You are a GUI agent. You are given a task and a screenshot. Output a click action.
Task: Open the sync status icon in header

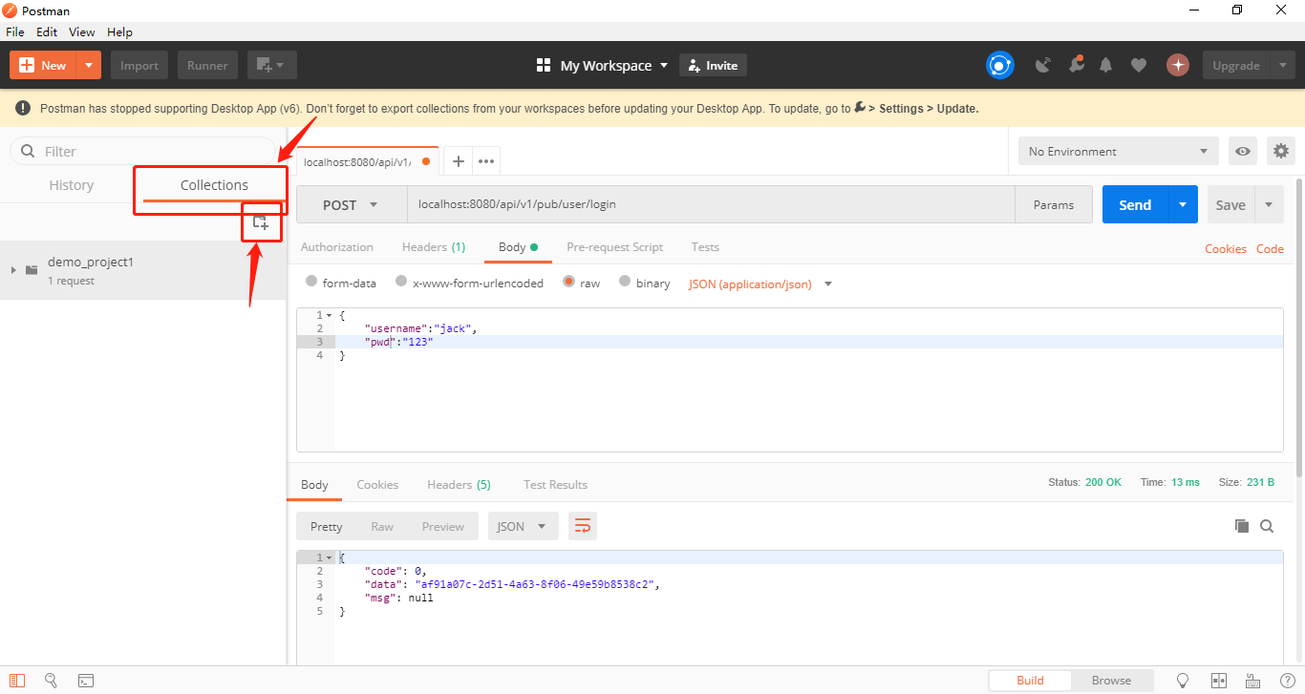pyautogui.click(x=999, y=65)
